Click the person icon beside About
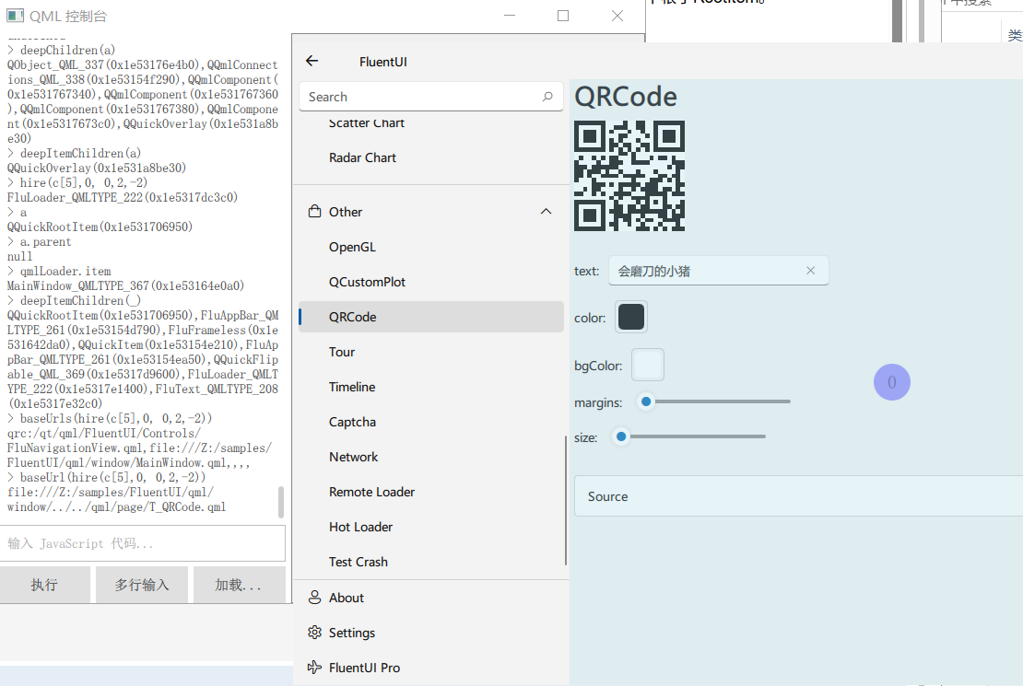The height and width of the screenshot is (686, 1023). coord(314,598)
